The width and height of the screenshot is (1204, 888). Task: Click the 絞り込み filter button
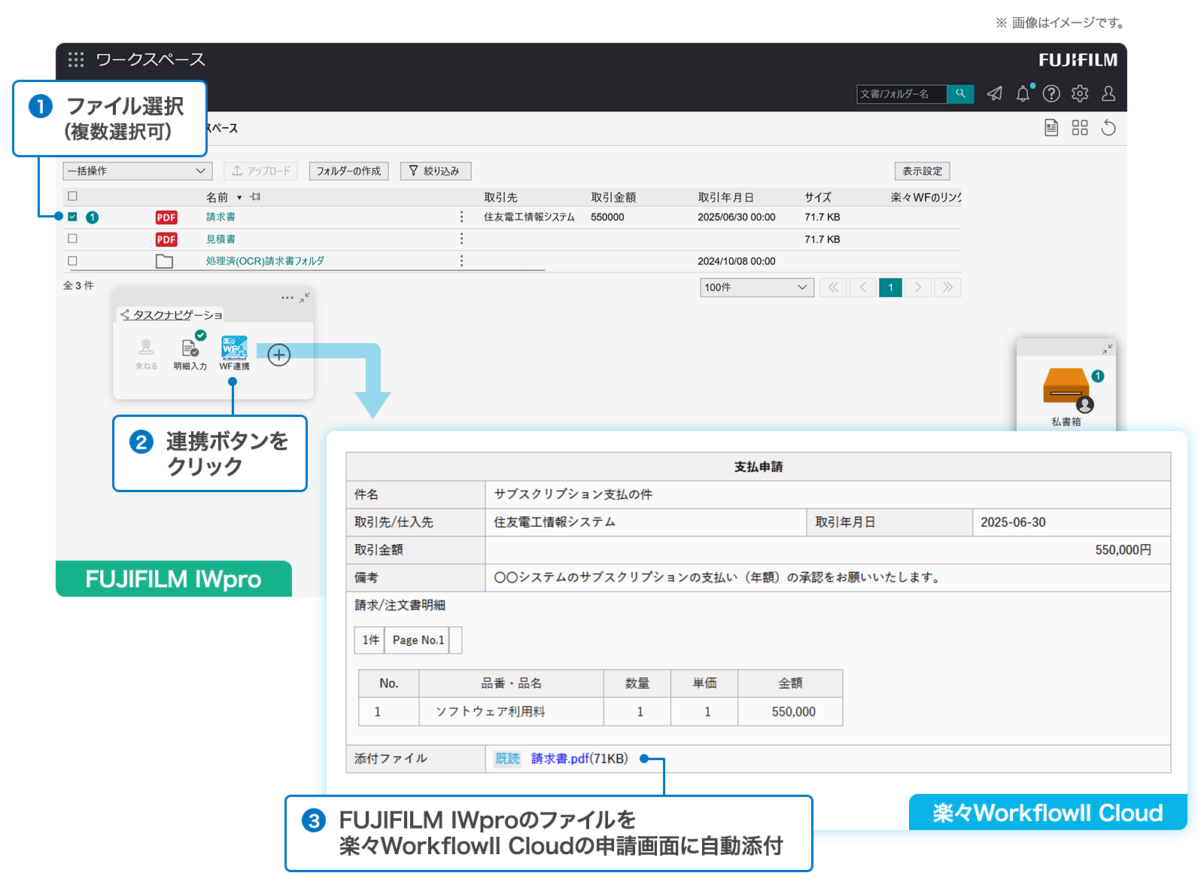click(x=435, y=171)
